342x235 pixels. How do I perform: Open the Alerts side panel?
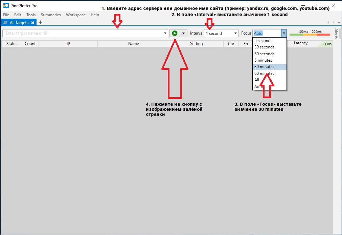tap(336, 34)
